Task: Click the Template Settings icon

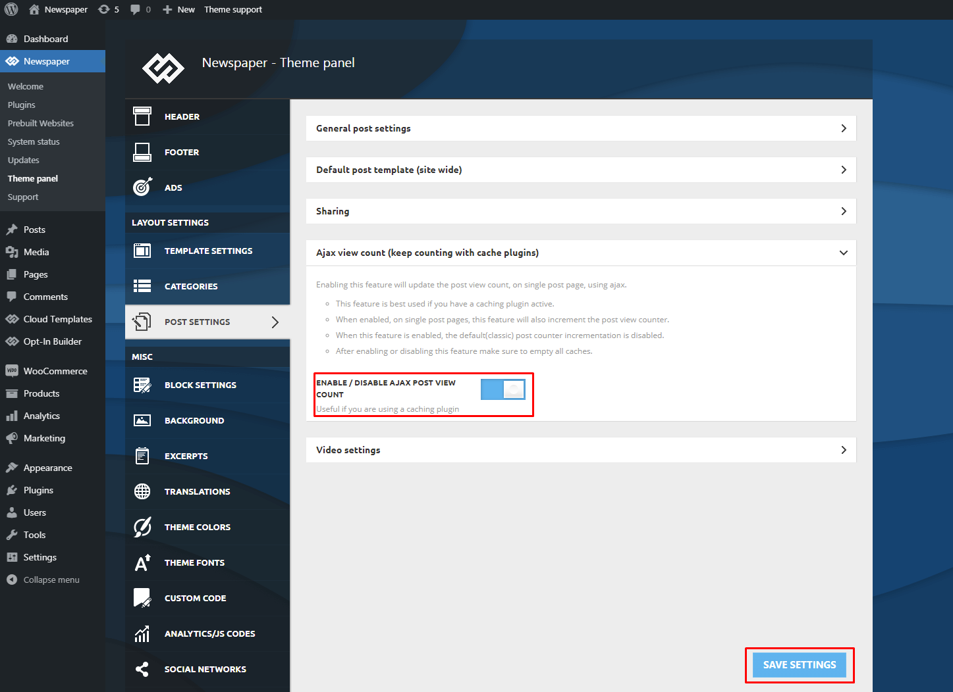Action: [142, 251]
